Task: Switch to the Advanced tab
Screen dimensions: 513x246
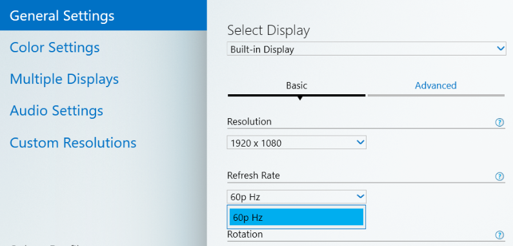Action: [x=436, y=85]
